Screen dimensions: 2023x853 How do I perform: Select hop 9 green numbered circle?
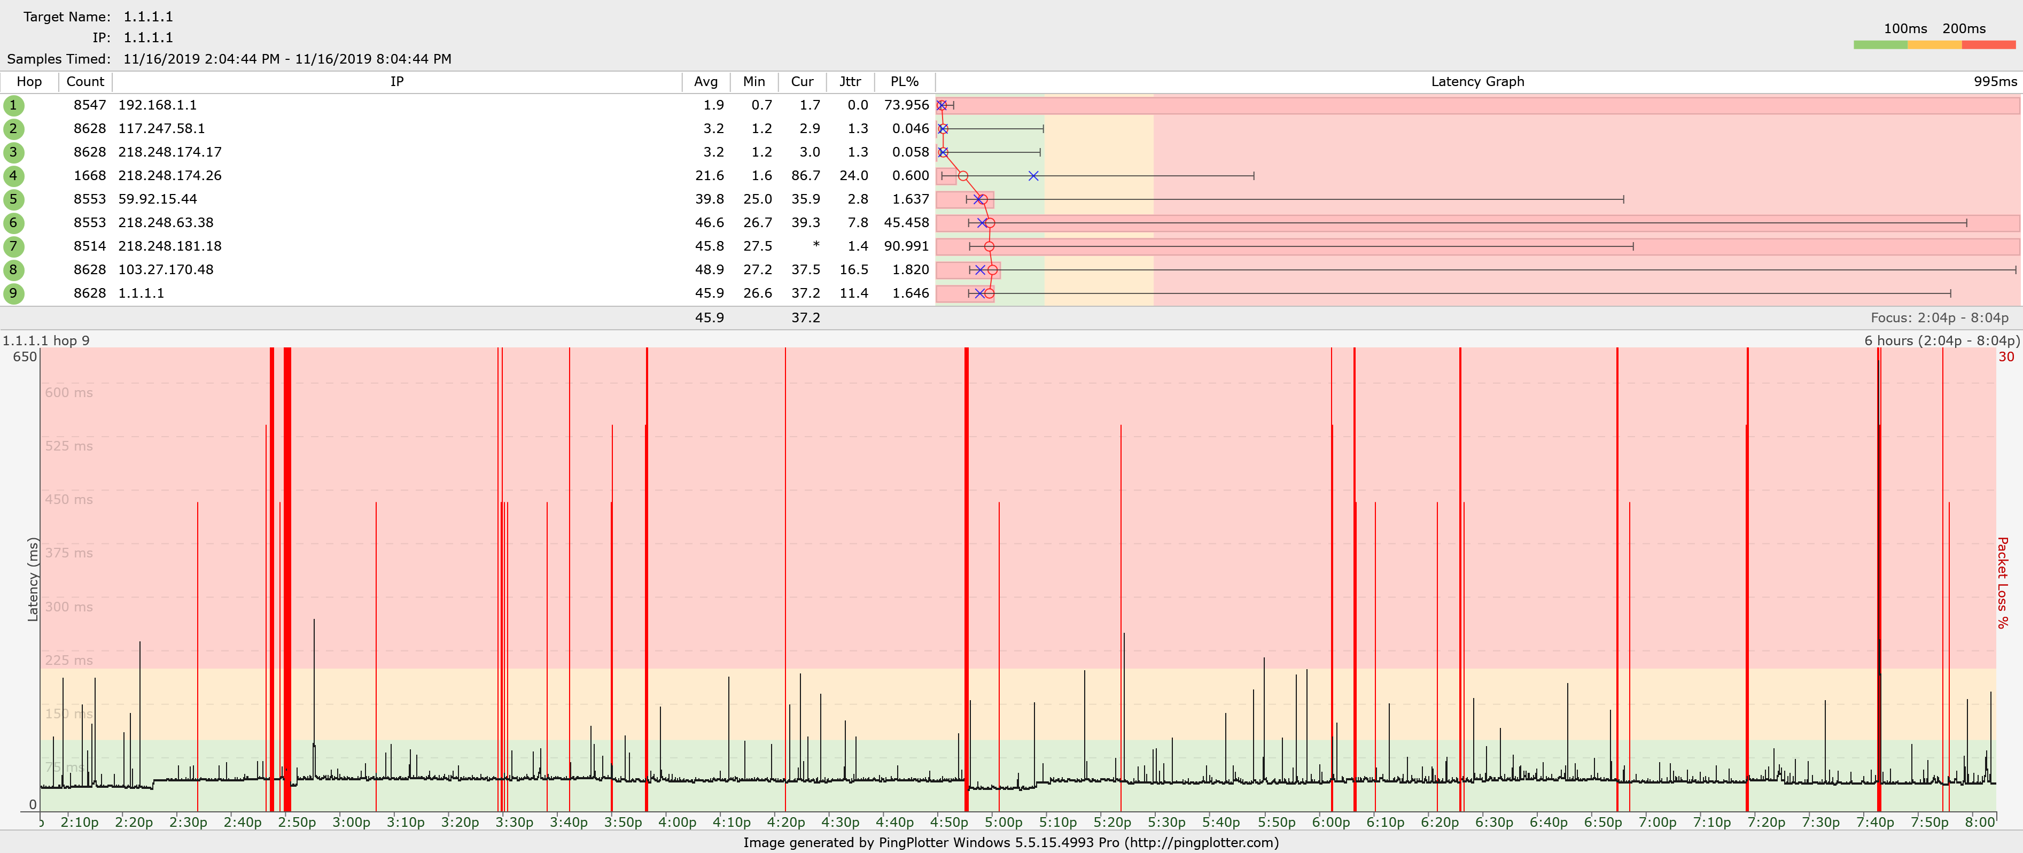(x=13, y=293)
